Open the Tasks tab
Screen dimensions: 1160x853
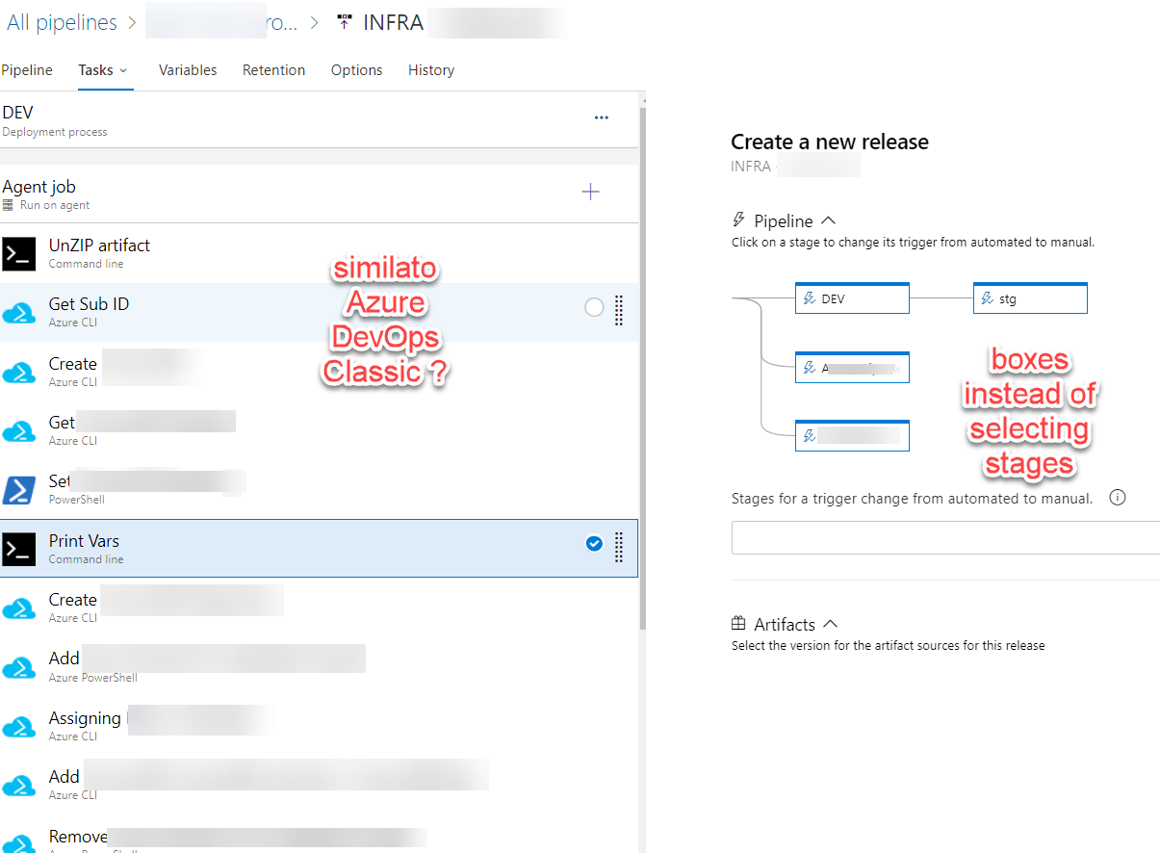(x=95, y=70)
